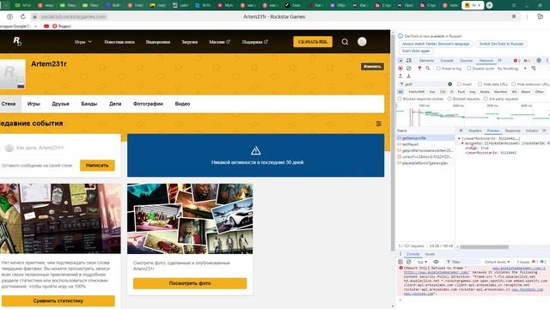The width and height of the screenshot is (550, 309).
Task: Open the Issues drawer tab
Action: pos(430,254)
